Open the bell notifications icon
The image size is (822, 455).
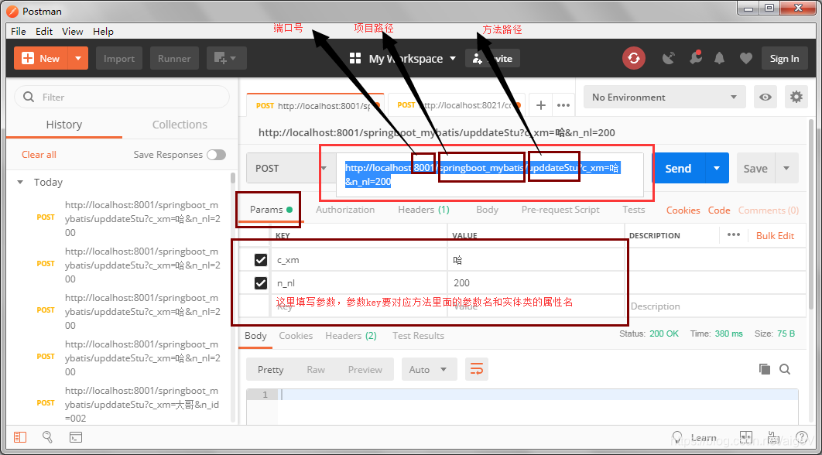coord(719,58)
